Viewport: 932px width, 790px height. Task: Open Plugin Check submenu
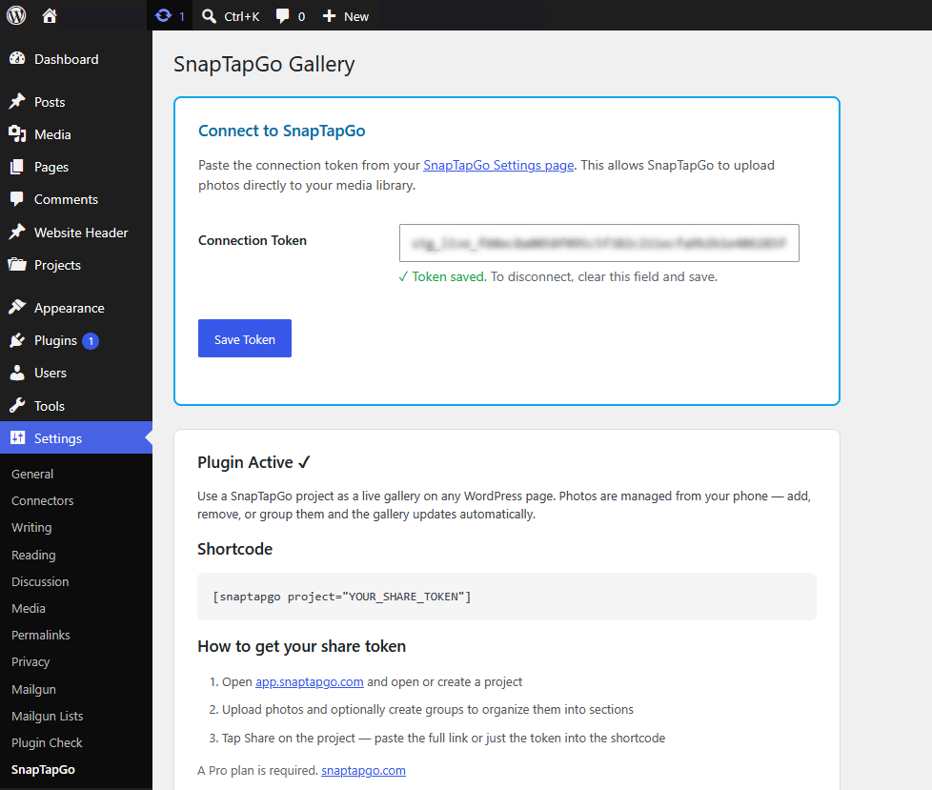[47, 742]
